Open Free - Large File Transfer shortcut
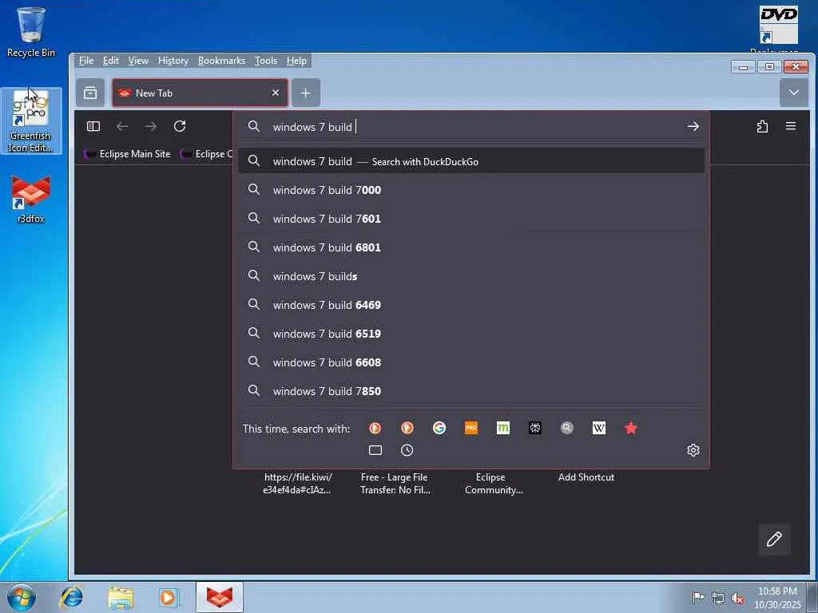The width and height of the screenshot is (818, 613). tap(395, 483)
